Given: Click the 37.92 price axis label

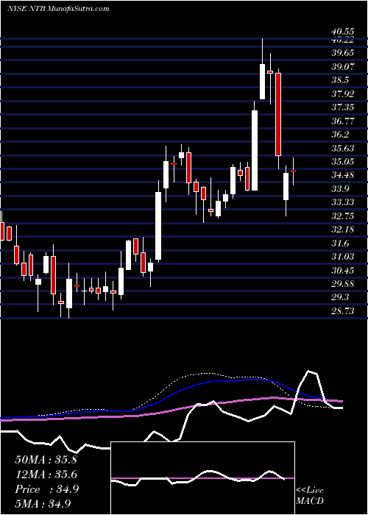Looking at the screenshot, I should tap(343, 94).
